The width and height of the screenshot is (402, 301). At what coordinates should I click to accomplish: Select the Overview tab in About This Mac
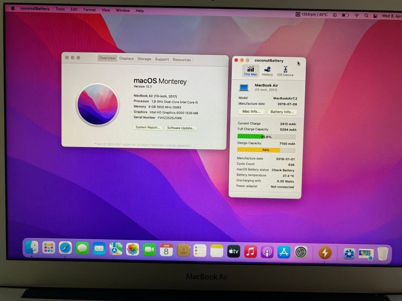107,58
